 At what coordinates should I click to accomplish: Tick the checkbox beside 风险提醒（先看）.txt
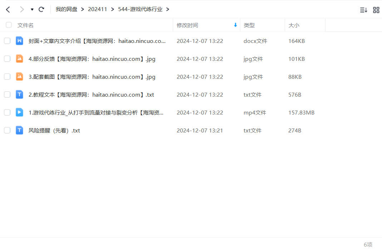pos(7,130)
